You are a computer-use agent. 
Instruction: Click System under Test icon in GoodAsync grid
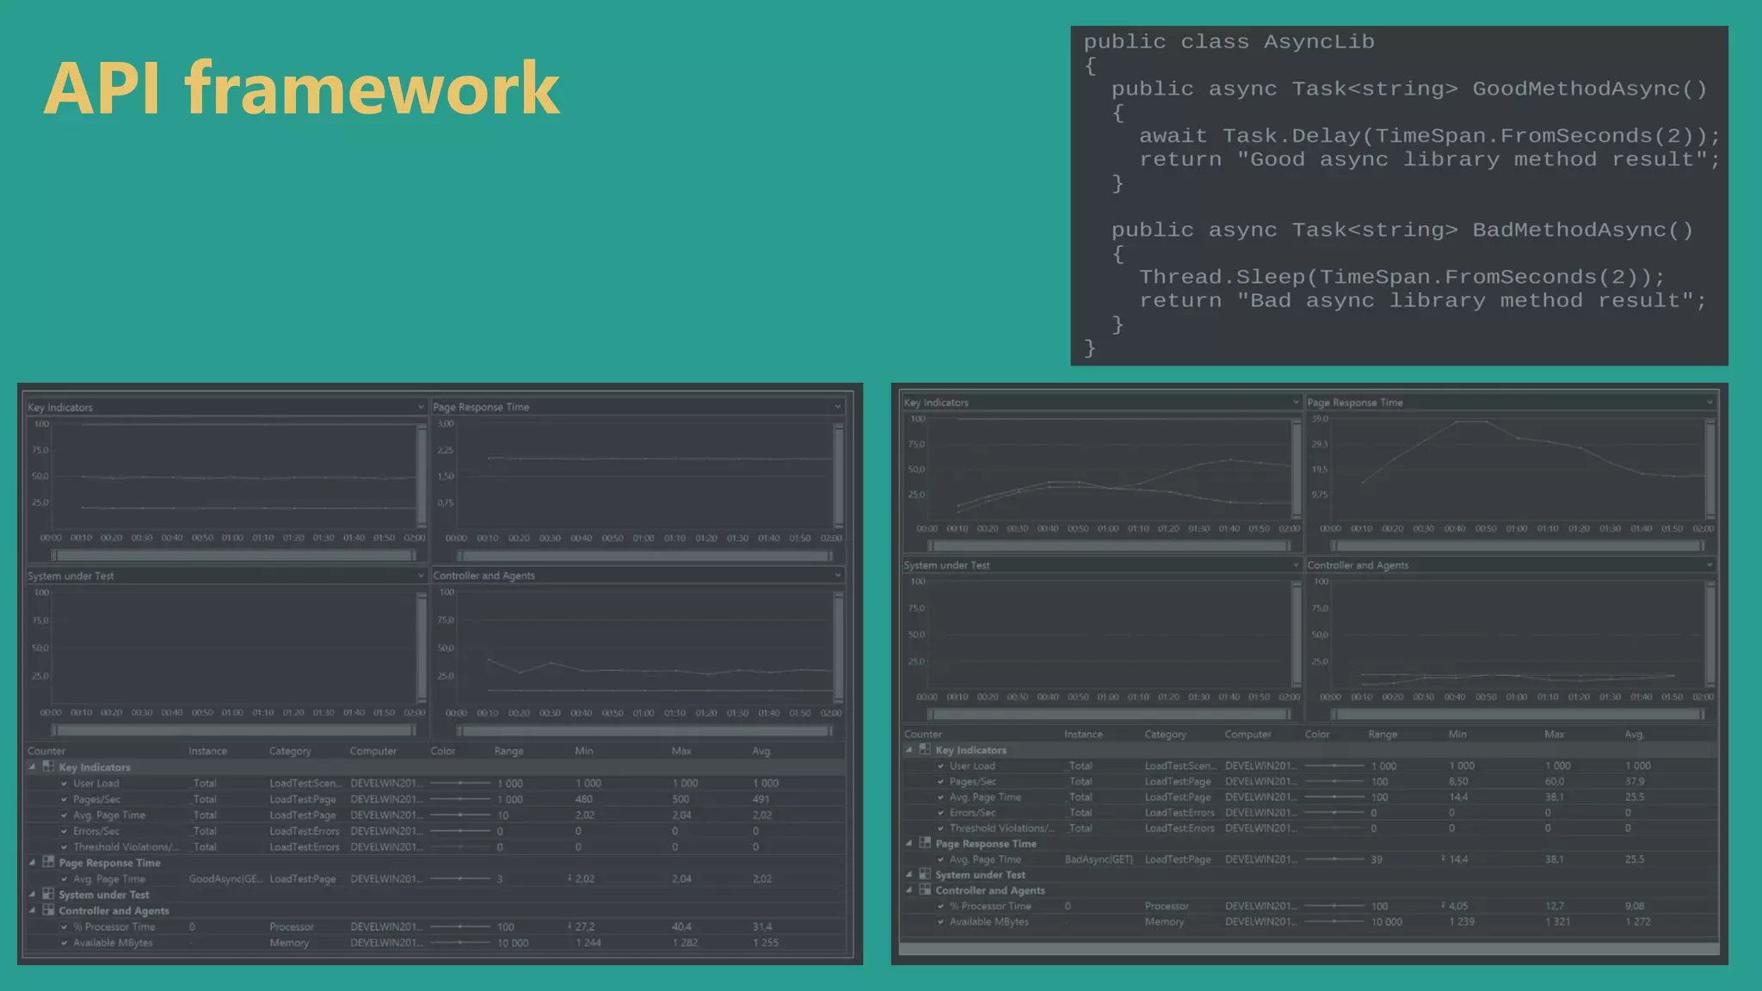[48, 895]
